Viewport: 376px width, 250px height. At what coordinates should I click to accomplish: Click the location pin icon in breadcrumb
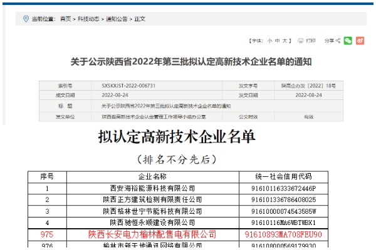click(x=26, y=19)
